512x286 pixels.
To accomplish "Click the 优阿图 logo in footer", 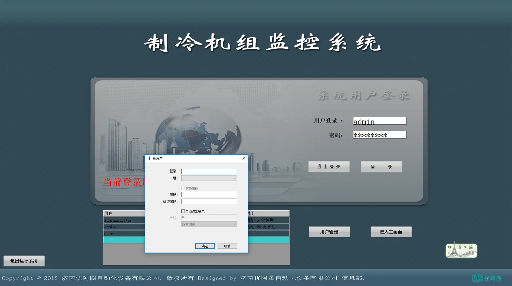I will pyautogui.click(x=487, y=278).
